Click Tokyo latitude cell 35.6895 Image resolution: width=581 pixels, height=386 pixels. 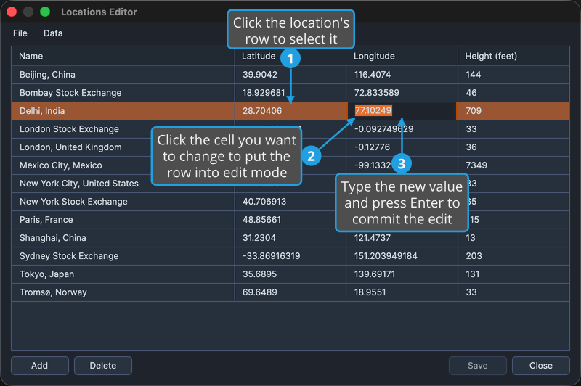[290, 274]
